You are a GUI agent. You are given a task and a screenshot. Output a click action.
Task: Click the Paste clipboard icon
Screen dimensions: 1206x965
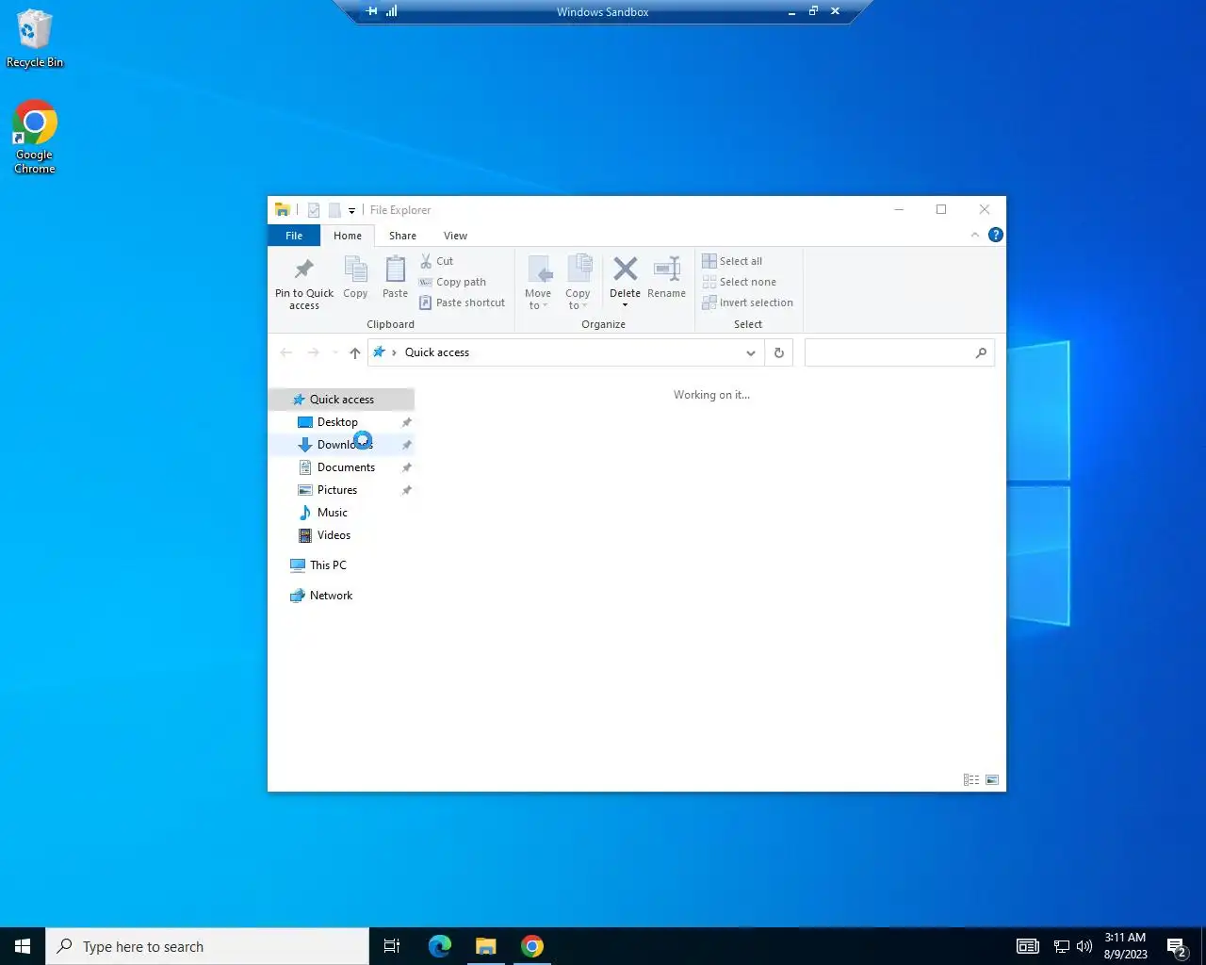[395, 270]
